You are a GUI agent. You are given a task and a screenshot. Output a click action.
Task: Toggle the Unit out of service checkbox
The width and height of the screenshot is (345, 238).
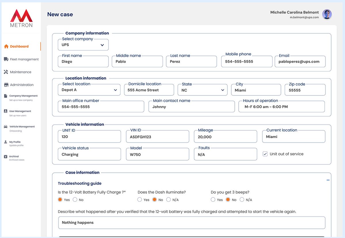[x=265, y=154]
